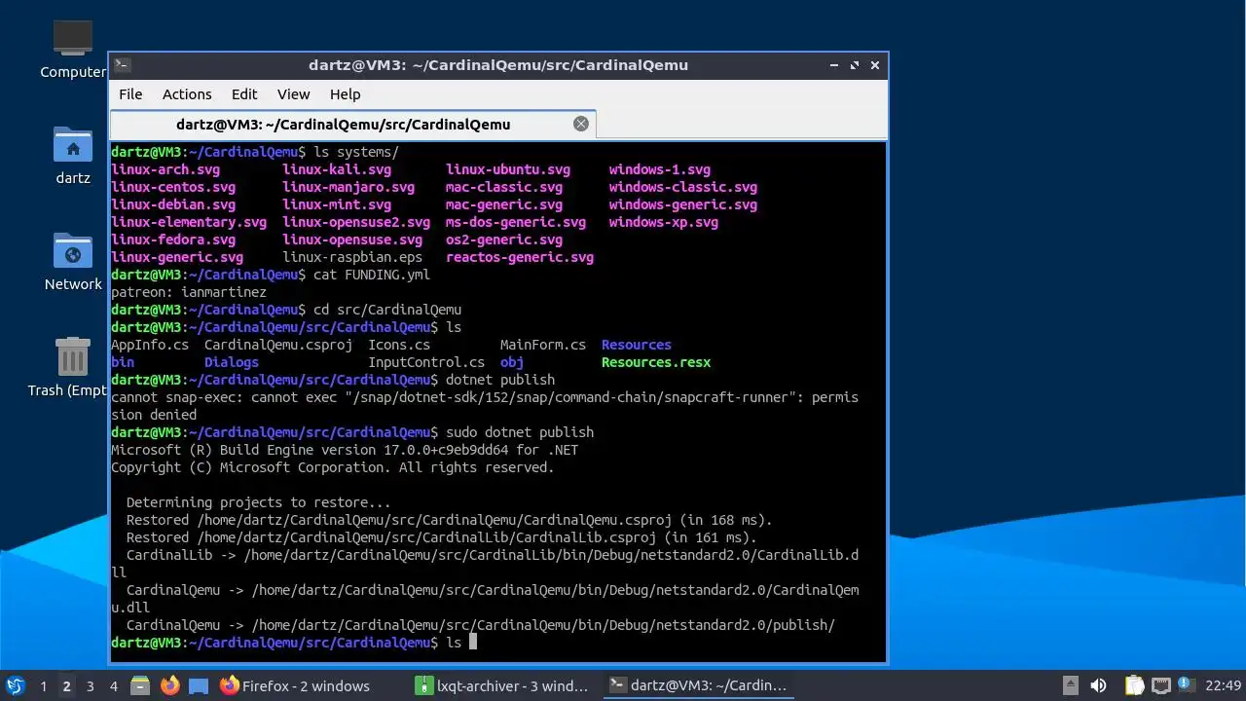Expand the removable media tray icon
The width and height of the screenshot is (1246, 701).
[1070, 685]
